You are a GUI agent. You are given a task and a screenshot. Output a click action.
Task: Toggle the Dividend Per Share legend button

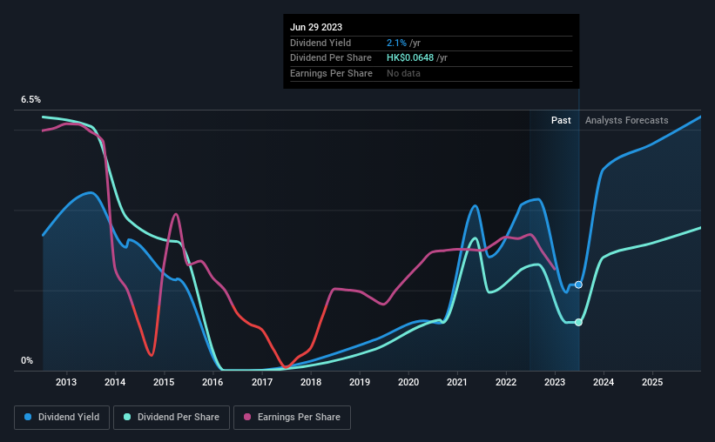click(172, 418)
